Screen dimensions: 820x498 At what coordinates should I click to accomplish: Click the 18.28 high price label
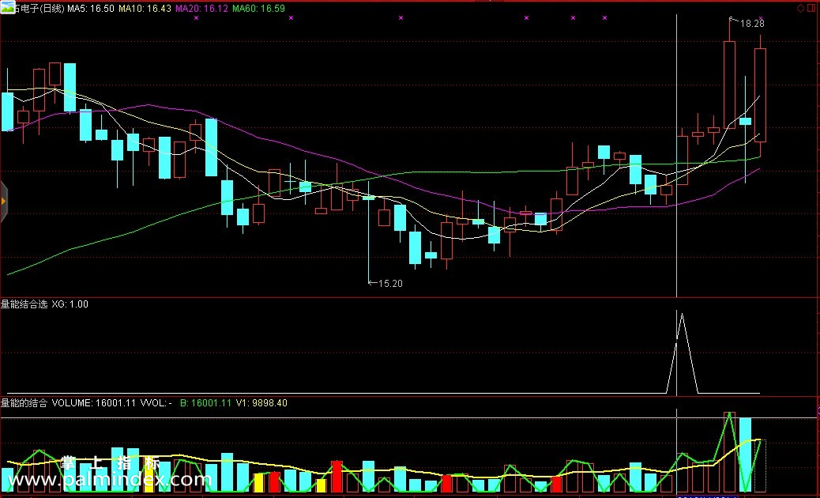click(x=752, y=24)
